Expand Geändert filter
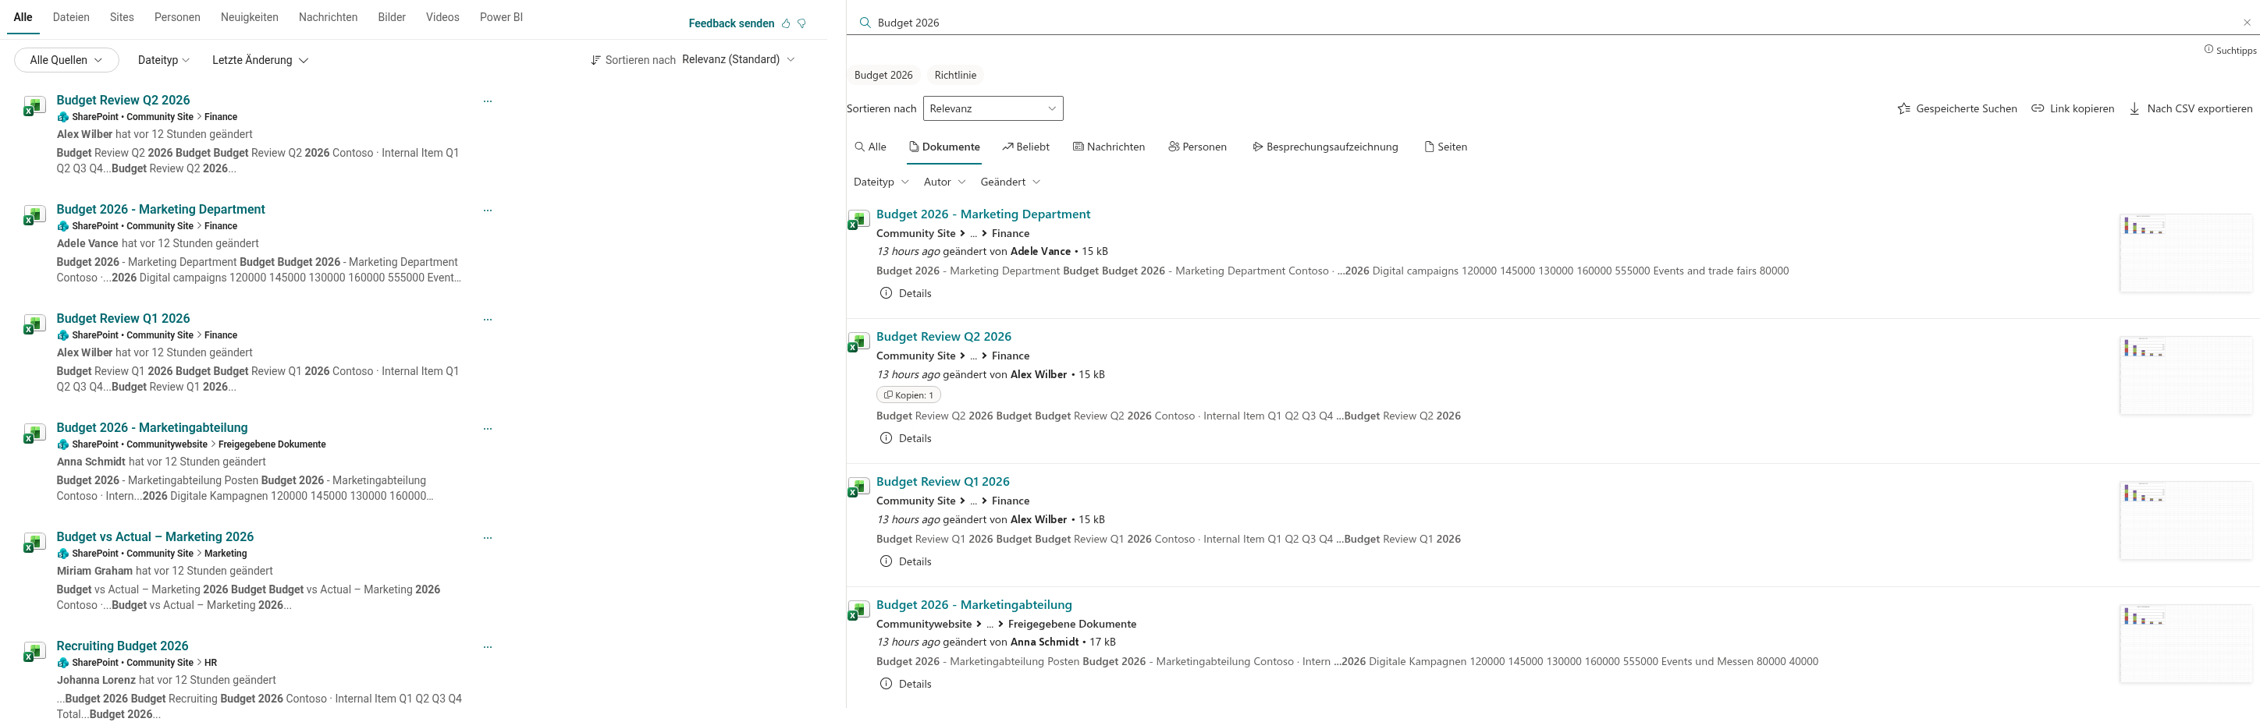The image size is (2260, 722). (x=1010, y=182)
